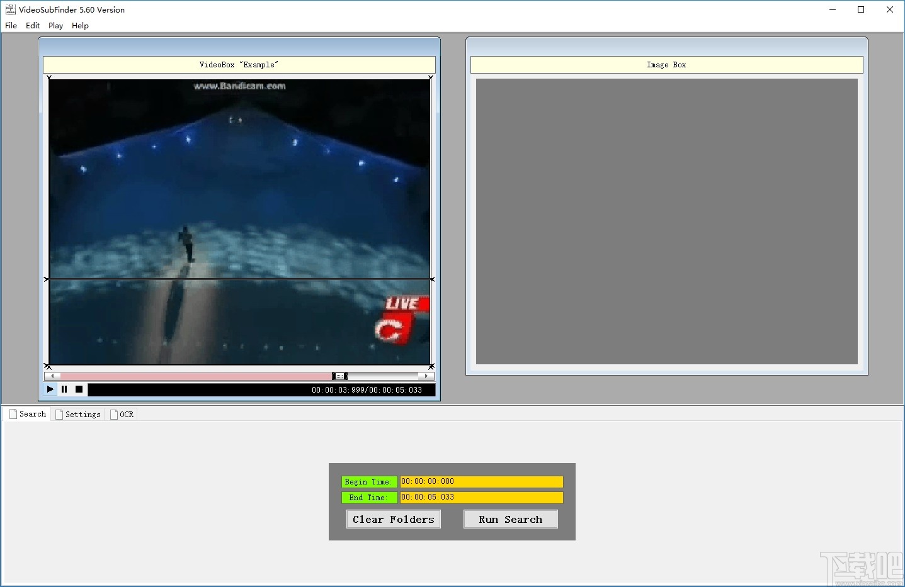Click inside the Begin Time field
This screenshot has width=905, height=587.
[481, 481]
